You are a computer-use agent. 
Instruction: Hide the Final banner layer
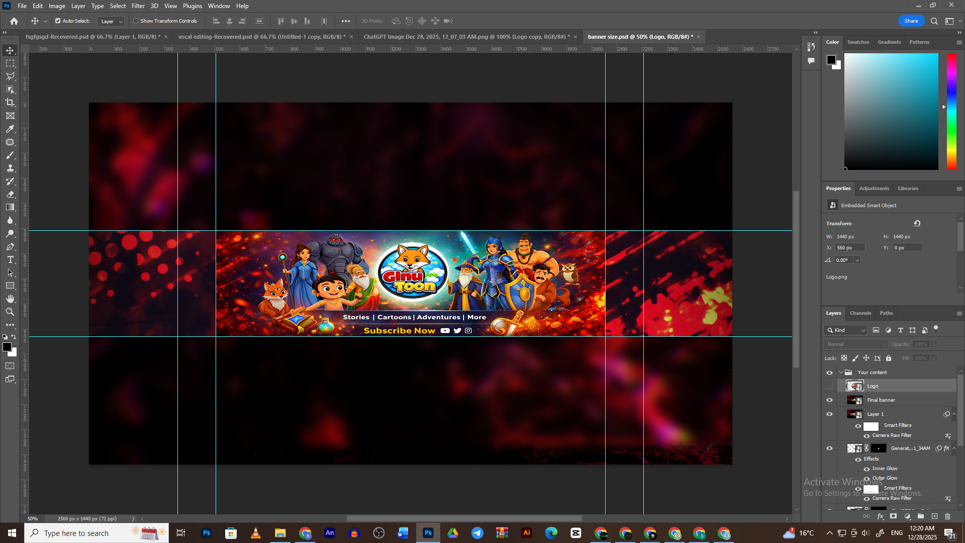click(829, 400)
